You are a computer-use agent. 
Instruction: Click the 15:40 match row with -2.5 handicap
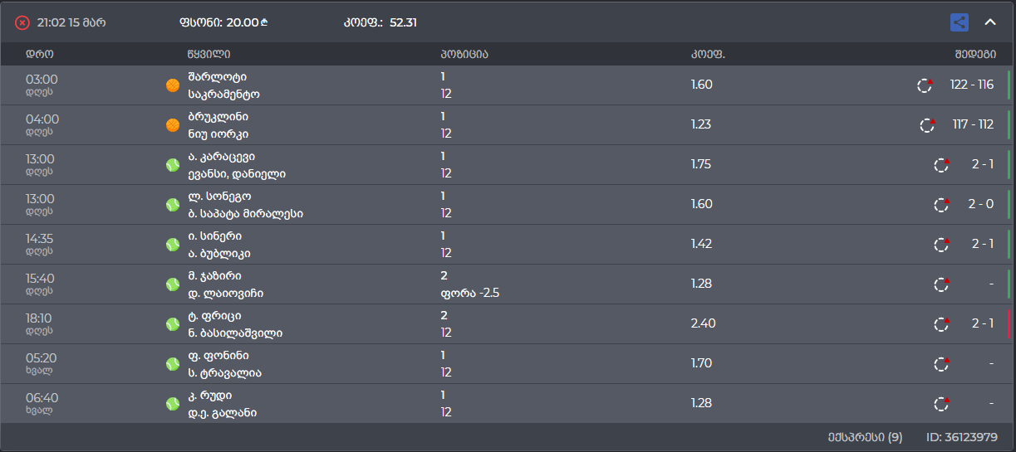498,284
